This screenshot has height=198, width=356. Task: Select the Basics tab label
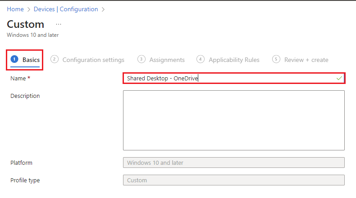pyautogui.click(x=31, y=60)
